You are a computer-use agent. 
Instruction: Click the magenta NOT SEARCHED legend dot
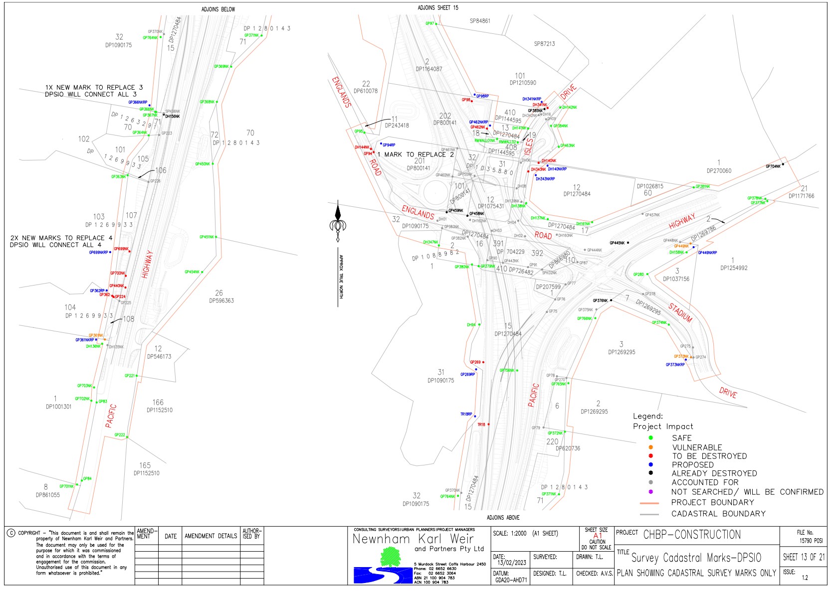[650, 492]
